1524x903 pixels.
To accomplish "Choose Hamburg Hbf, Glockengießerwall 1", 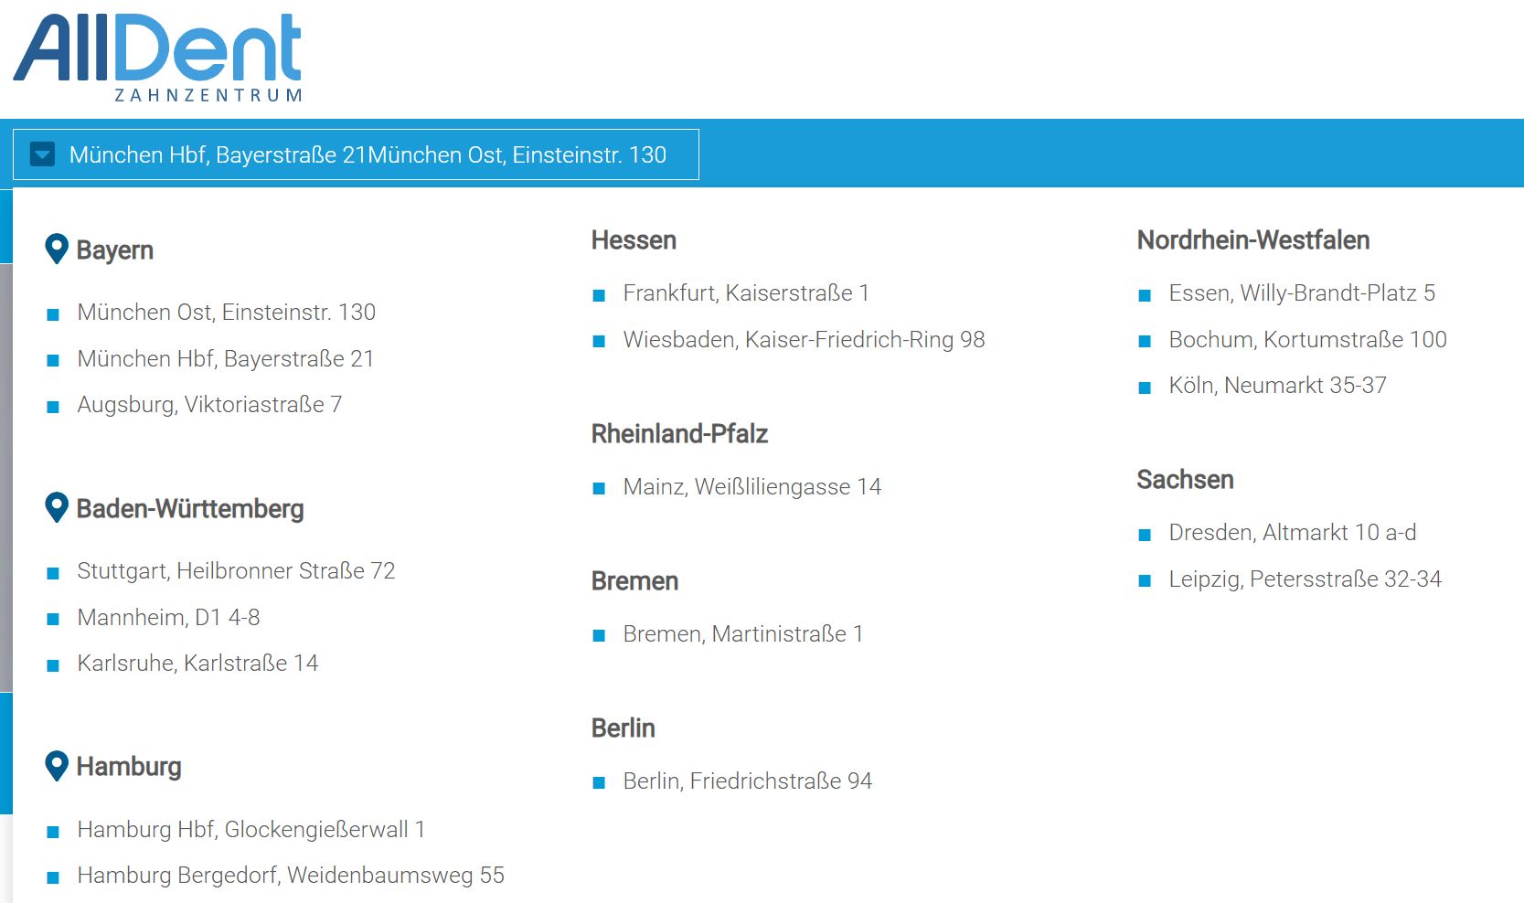I will pos(250,830).
